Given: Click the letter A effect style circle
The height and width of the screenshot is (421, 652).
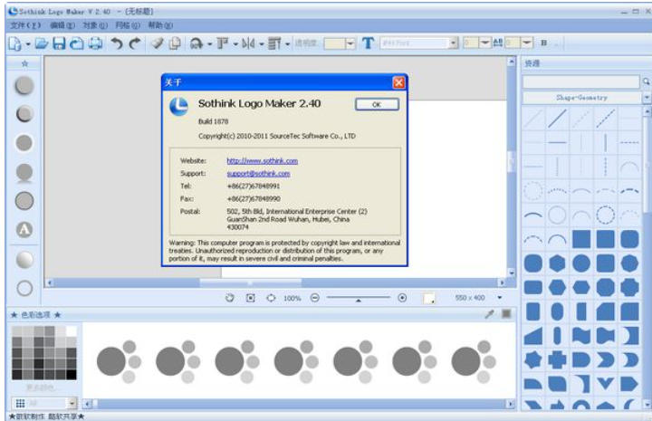Looking at the screenshot, I should point(25,229).
